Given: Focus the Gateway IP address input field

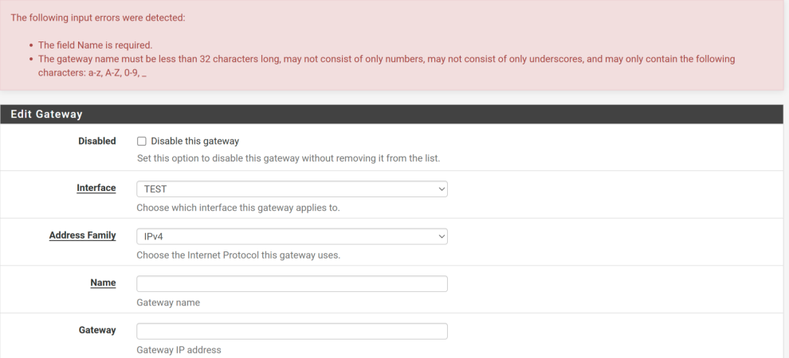Looking at the screenshot, I should click(292, 331).
